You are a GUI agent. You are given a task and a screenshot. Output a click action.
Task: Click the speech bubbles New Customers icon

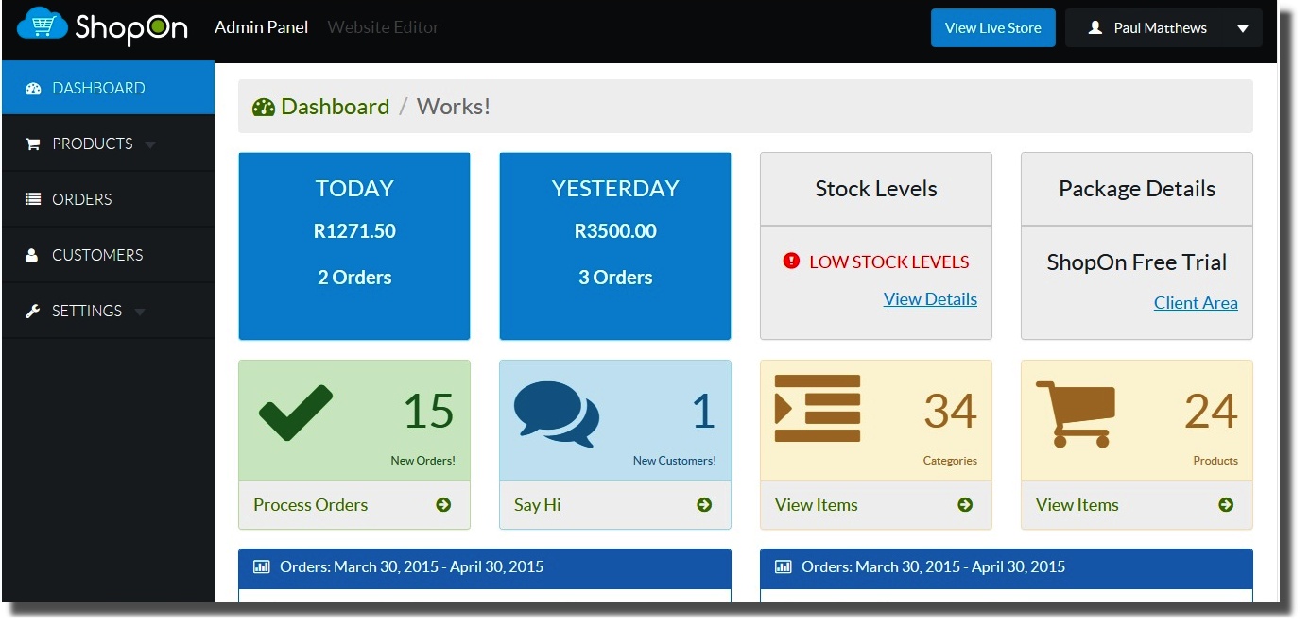(x=556, y=414)
